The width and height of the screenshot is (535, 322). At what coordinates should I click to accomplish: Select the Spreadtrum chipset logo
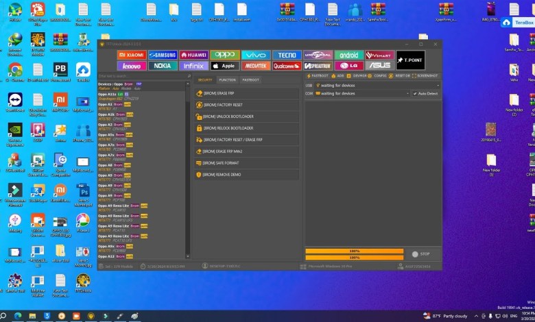click(318, 66)
